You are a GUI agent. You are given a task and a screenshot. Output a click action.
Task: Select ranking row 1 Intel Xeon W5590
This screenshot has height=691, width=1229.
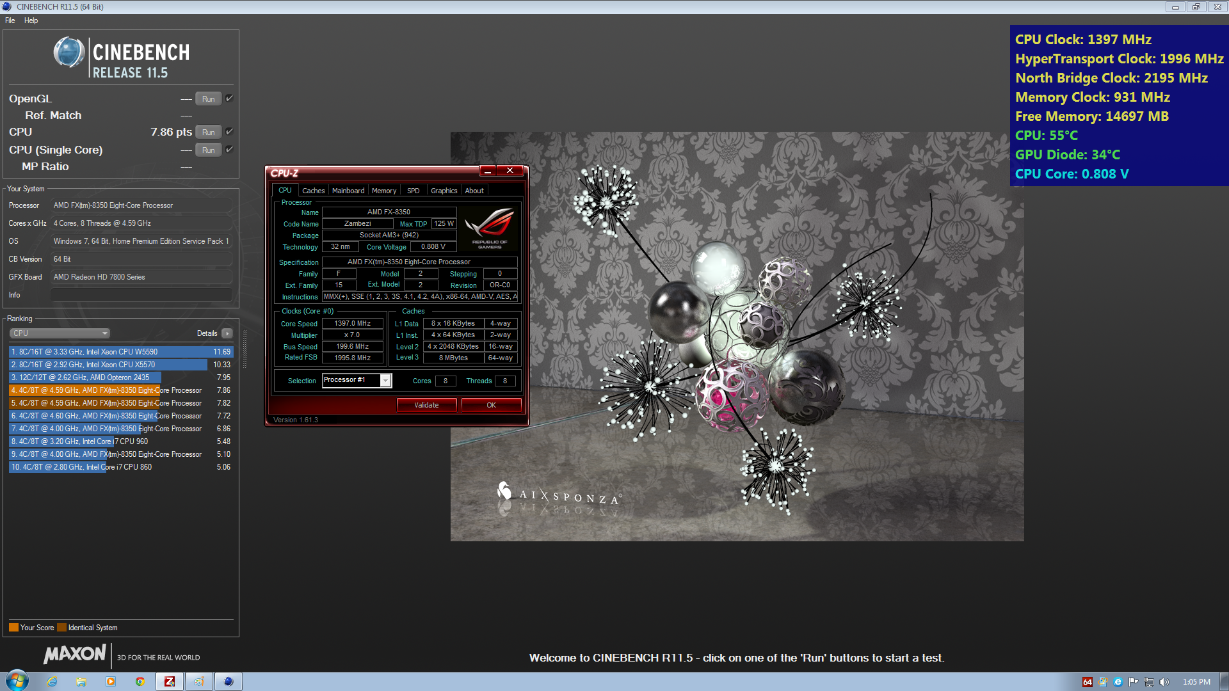pyautogui.click(x=121, y=352)
